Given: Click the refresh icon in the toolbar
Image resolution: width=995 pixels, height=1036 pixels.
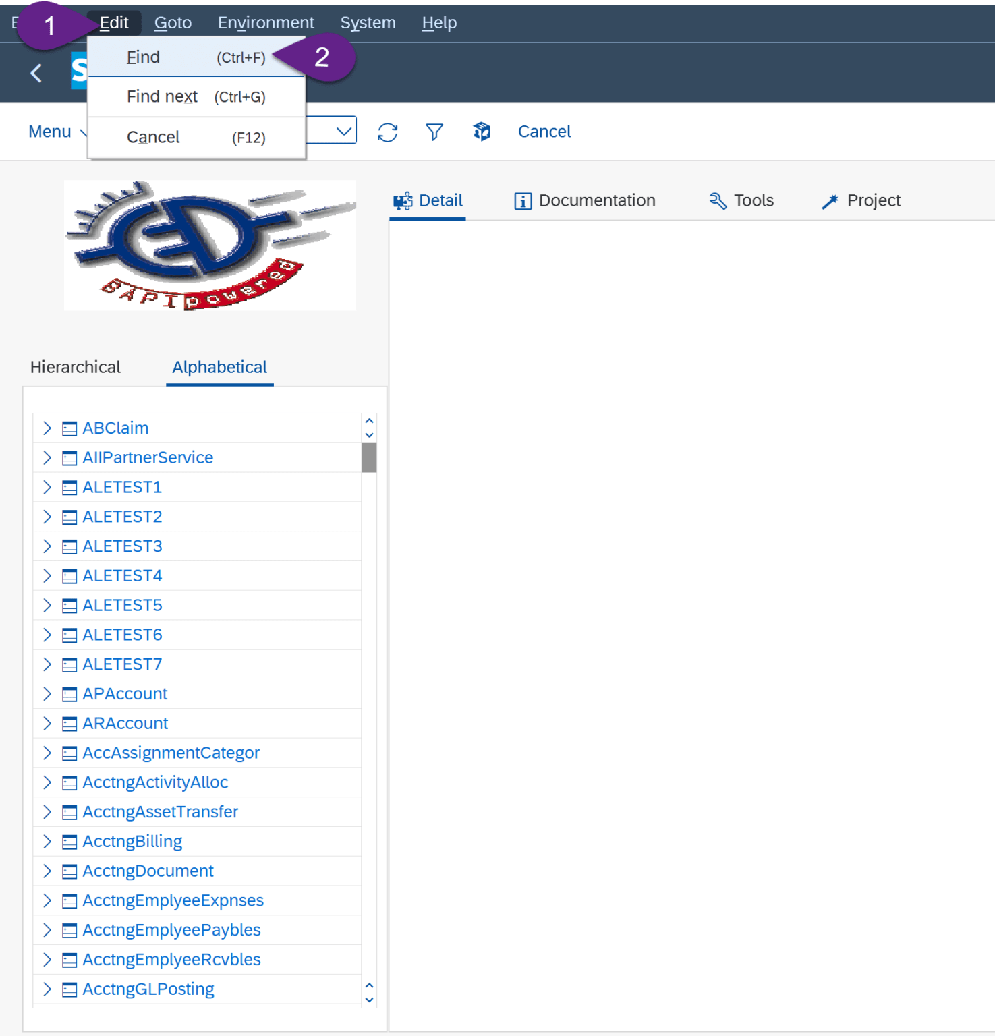Looking at the screenshot, I should (387, 131).
